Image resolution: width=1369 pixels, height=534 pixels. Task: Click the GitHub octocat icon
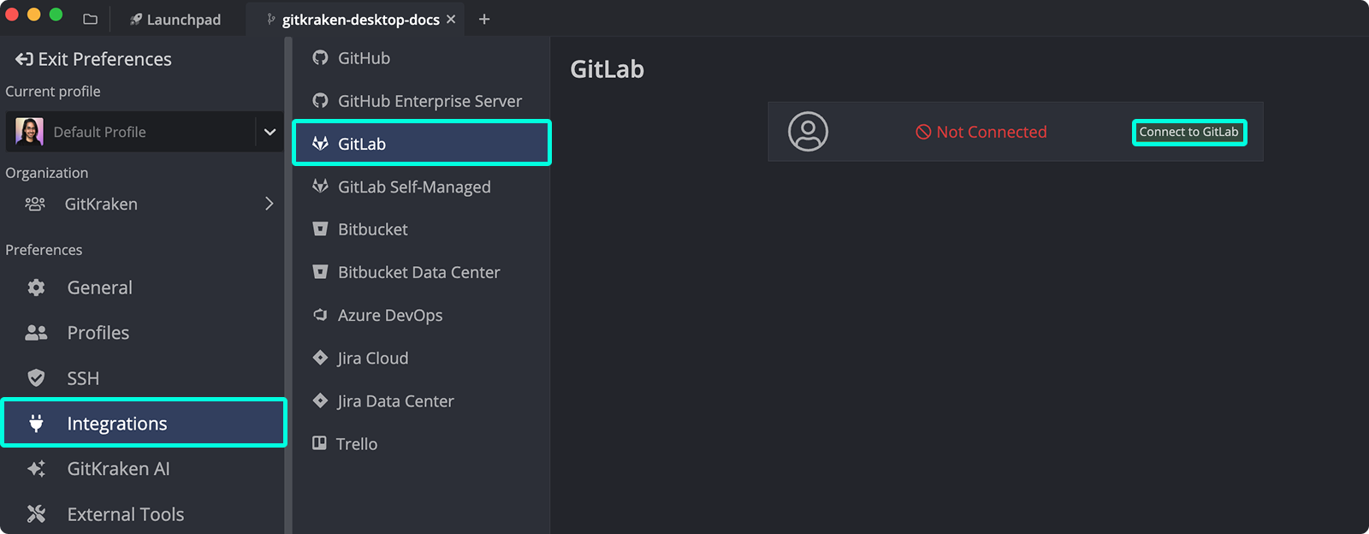[x=320, y=57]
